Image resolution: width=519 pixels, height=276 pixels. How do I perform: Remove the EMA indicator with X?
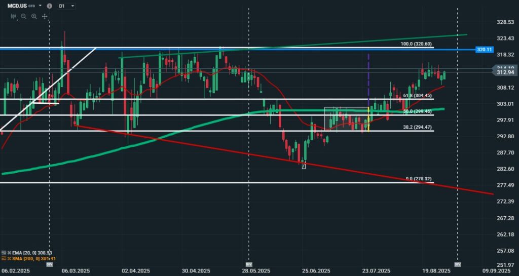coord(9,252)
